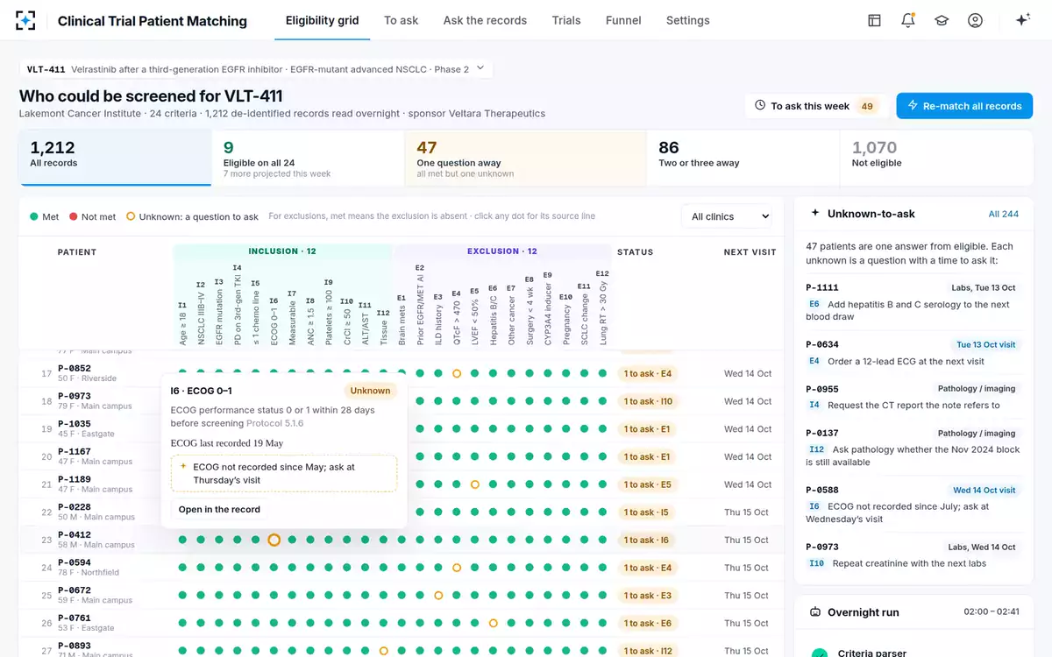Screen dimensions: 1052x657
Task: Switch to the Eligibility grid tab
Action: [323, 20]
